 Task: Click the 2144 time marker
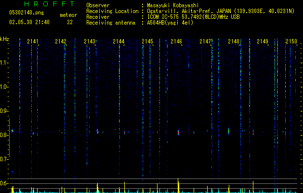(119, 41)
